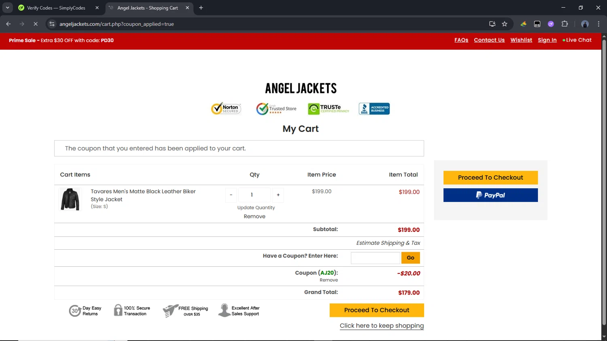Click the purple round extension icon
Screen dimensions: 607x341
click(551, 24)
